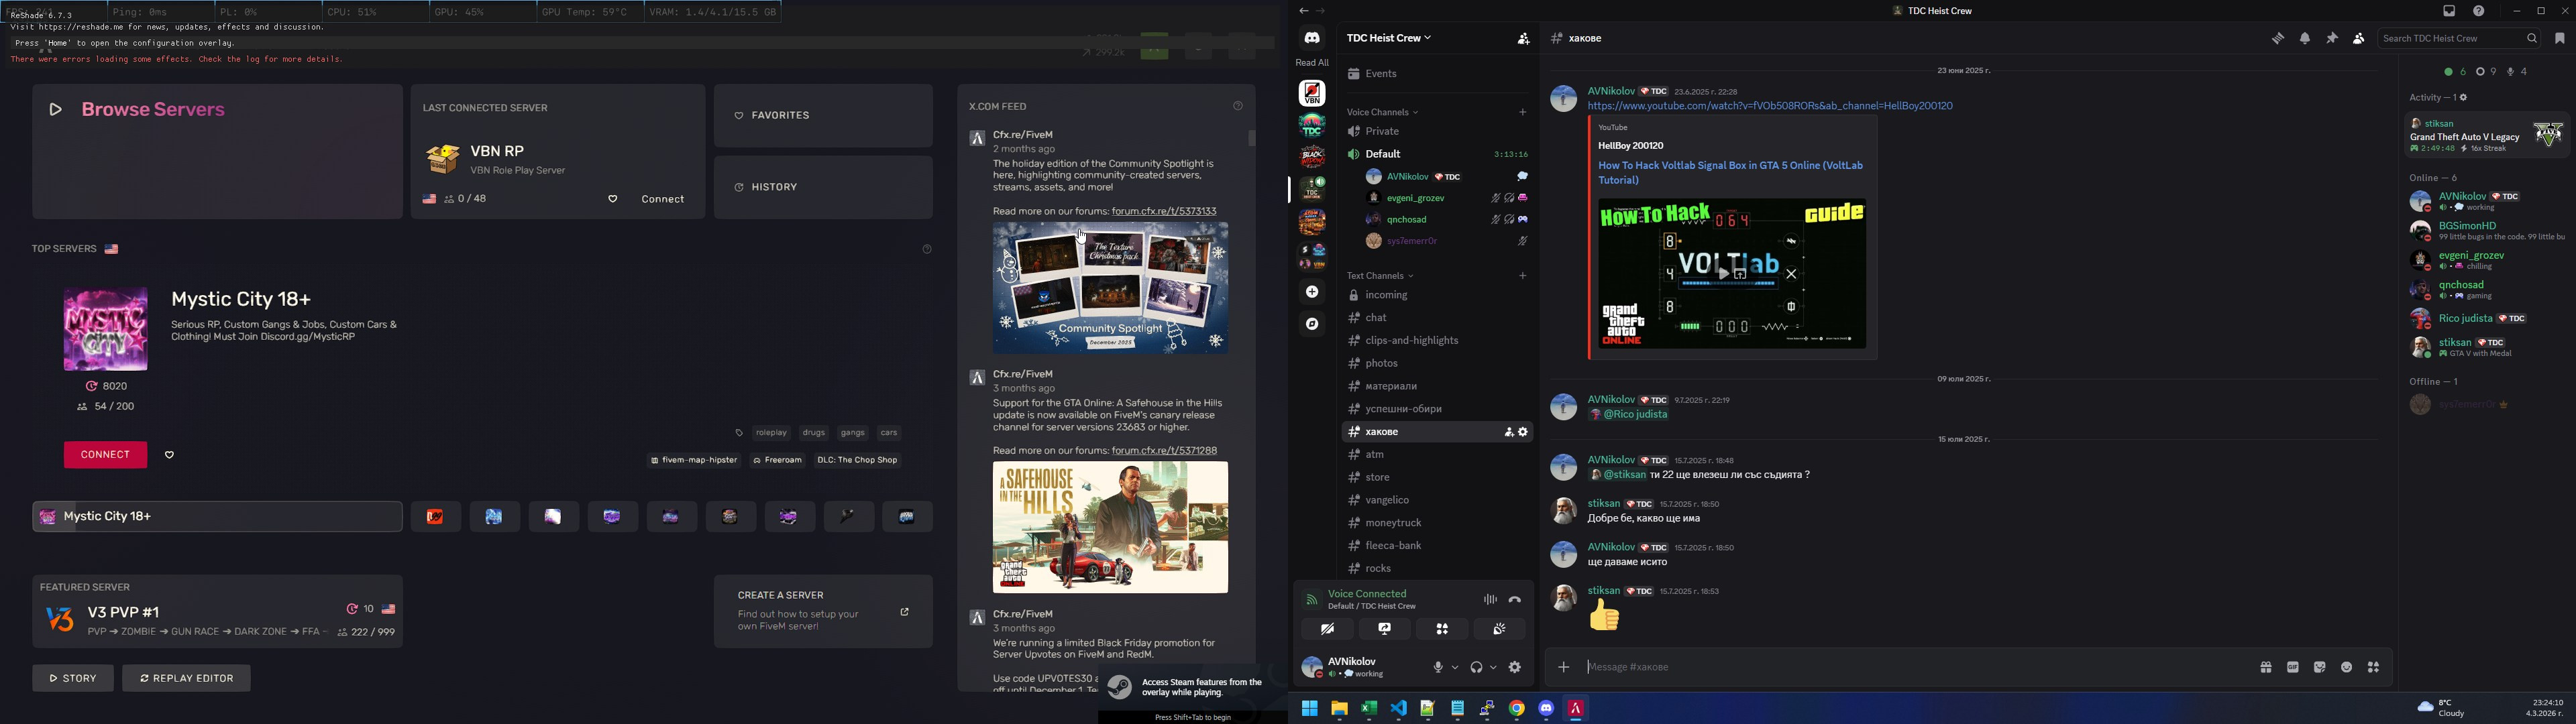The image size is (2576, 724).
Task: Toggle Discord camera on in voice panel
Action: [x=1328, y=629]
